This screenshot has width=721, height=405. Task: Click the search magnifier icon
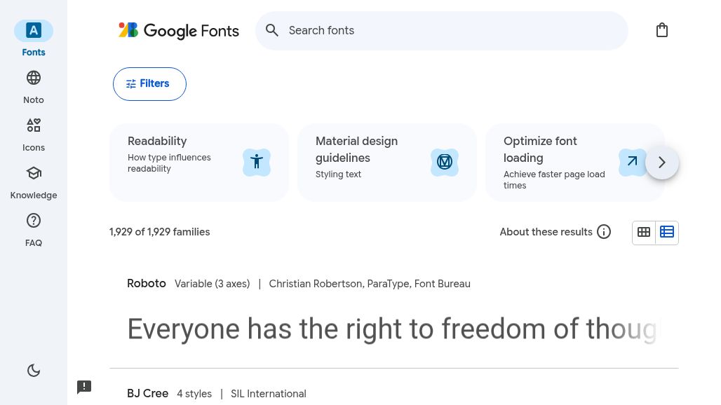click(x=272, y=30)
